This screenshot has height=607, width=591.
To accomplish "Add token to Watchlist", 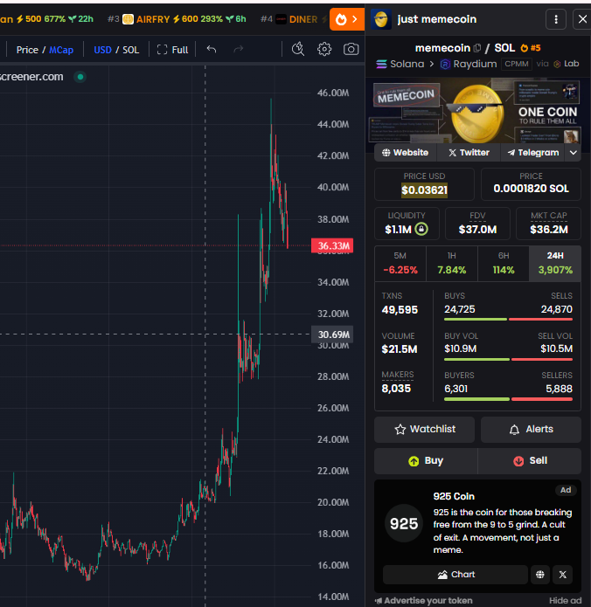I will pos(424,430).
